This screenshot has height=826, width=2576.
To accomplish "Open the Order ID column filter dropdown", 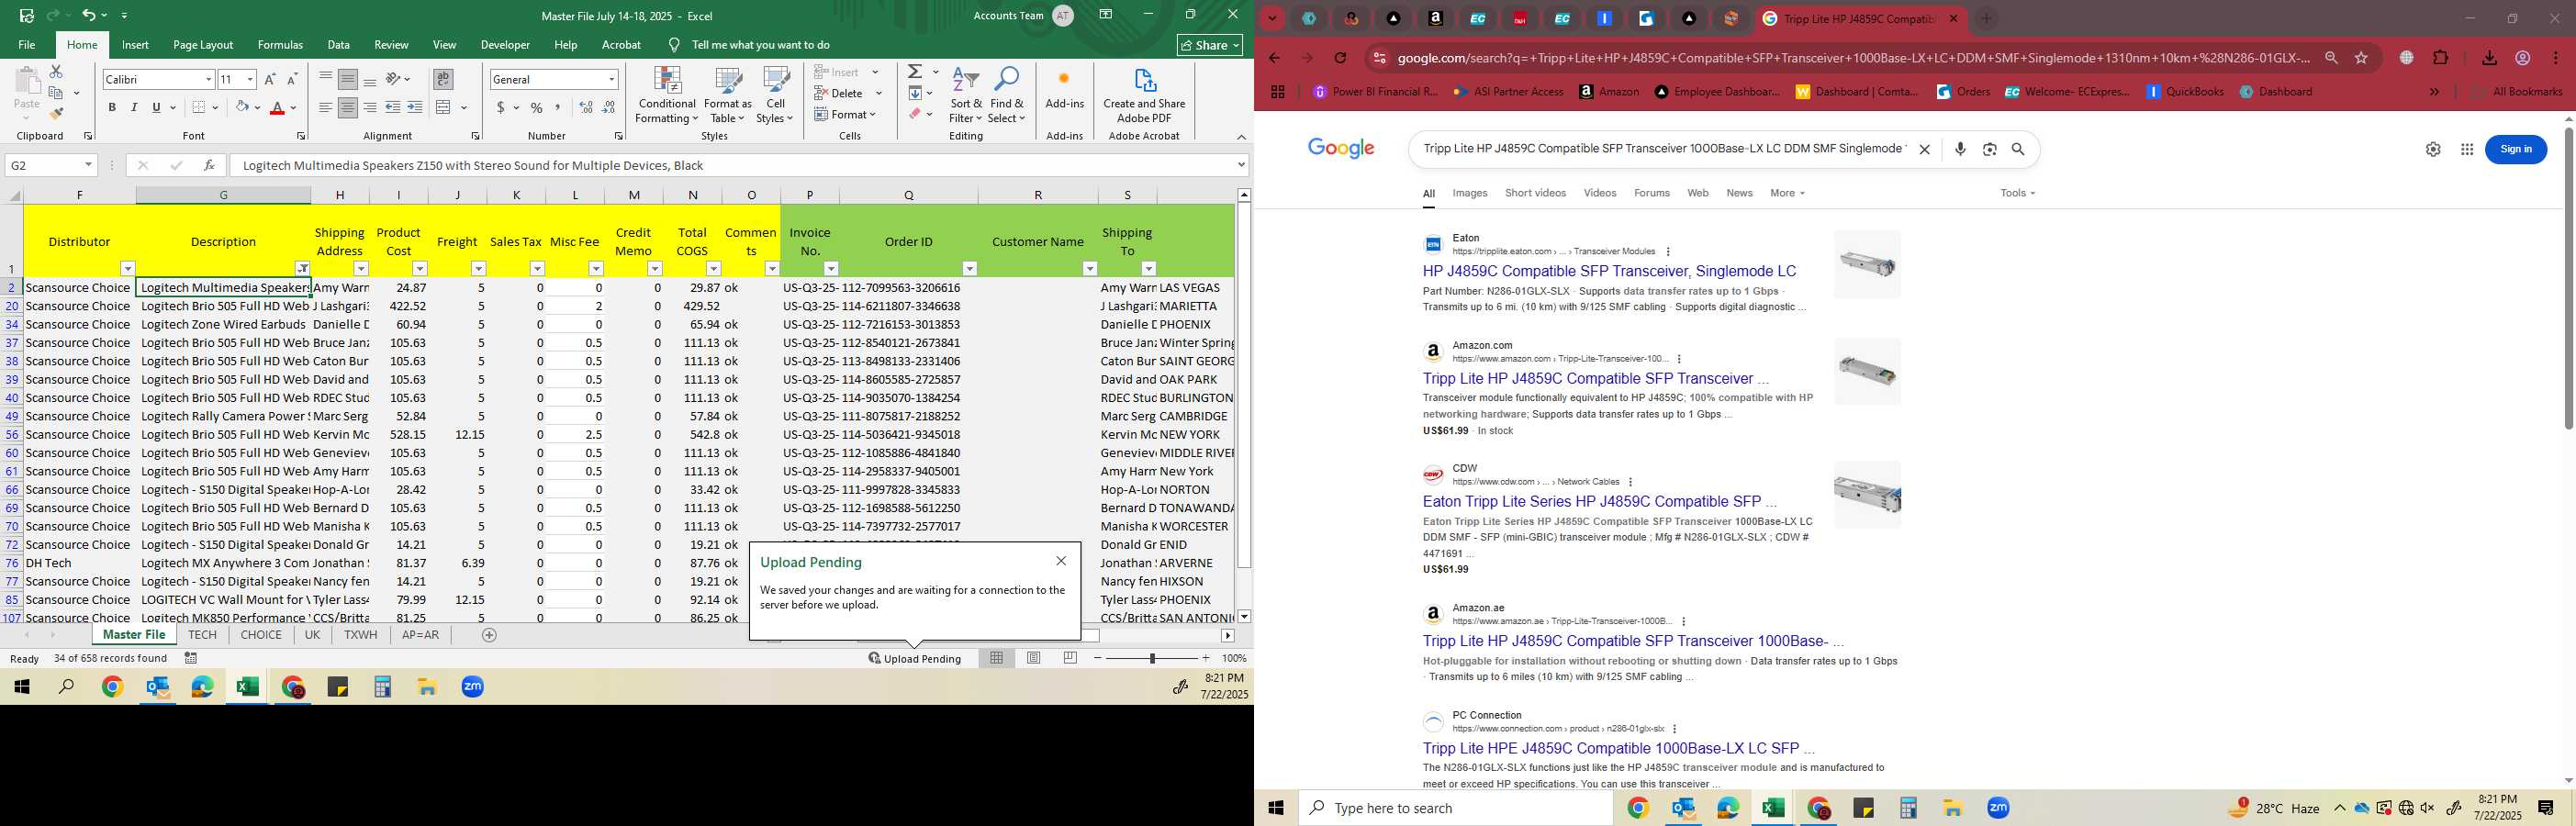I will pos(969,268).
